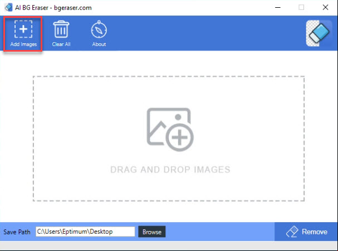The width and height of the screenshot is (338, 251).
Task: Click the DRAG AND DROP IMAGES text
Action: [170, 169]
